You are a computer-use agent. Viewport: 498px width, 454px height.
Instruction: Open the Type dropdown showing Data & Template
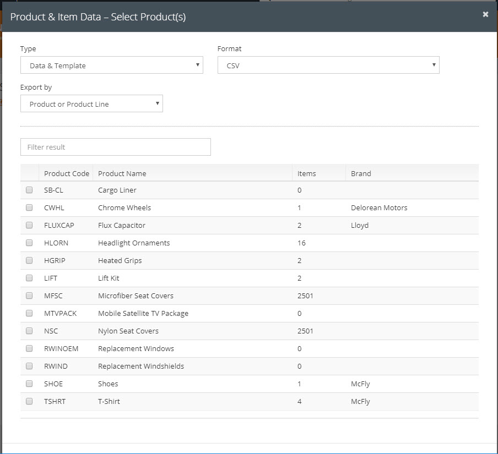(x=112, y=65)
